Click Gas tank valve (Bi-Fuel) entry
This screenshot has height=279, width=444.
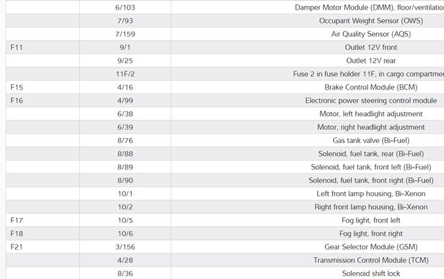pyautogui.click(x=371, y=140)
